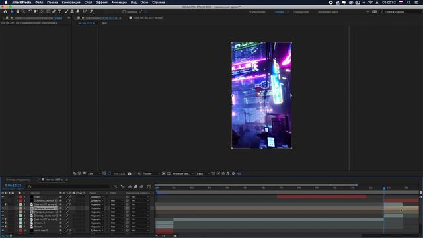423x238 pixels.
Task: Click the timeline layer search field
Action: 69,186
